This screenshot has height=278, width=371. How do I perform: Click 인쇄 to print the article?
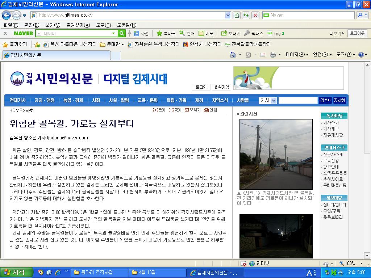click(210, 110)
